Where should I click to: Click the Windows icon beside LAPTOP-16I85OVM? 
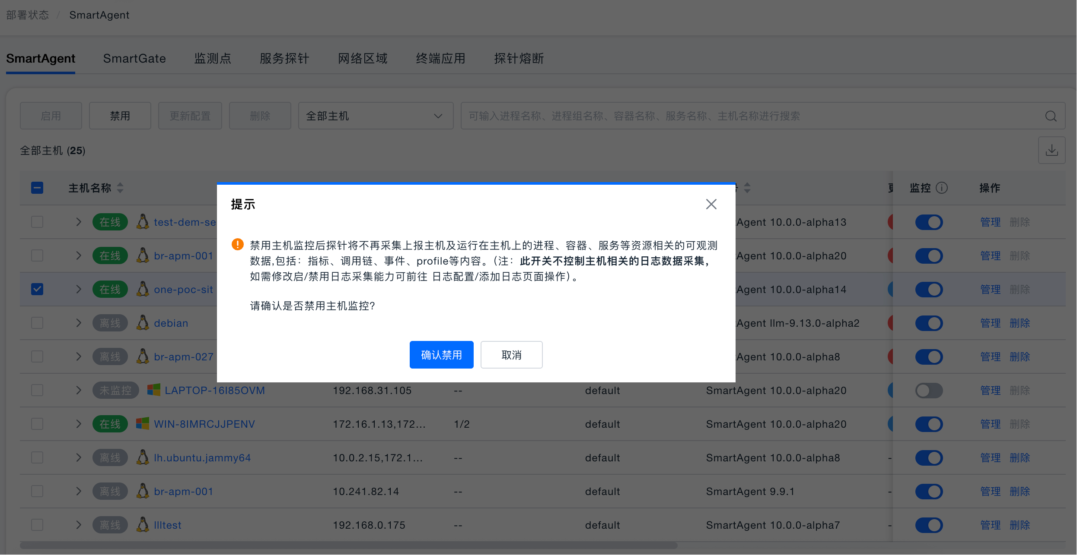[153, 390]
